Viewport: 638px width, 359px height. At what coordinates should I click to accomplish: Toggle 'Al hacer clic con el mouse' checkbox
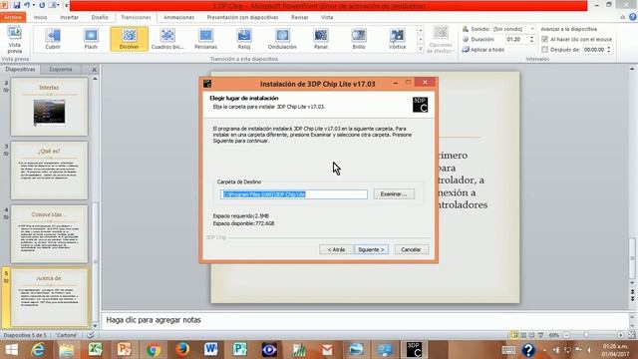(545, 40)
